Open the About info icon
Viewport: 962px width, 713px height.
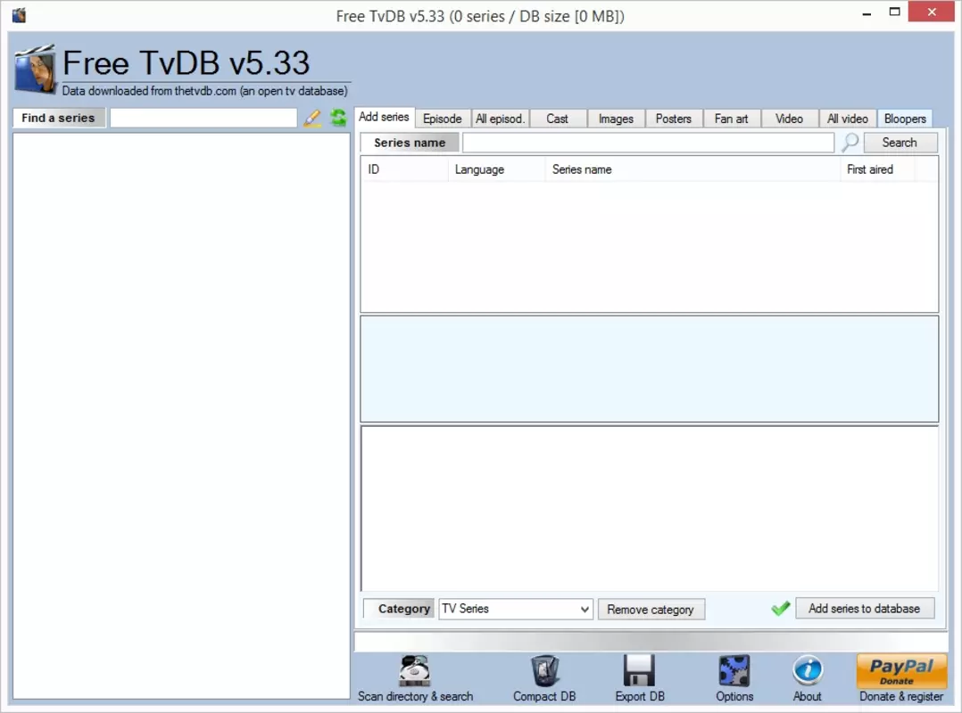(x=808, y=671)
